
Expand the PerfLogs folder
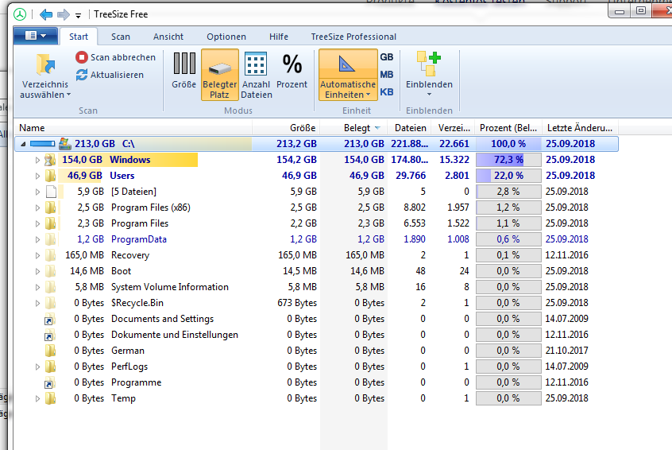(x=37, y=367)
